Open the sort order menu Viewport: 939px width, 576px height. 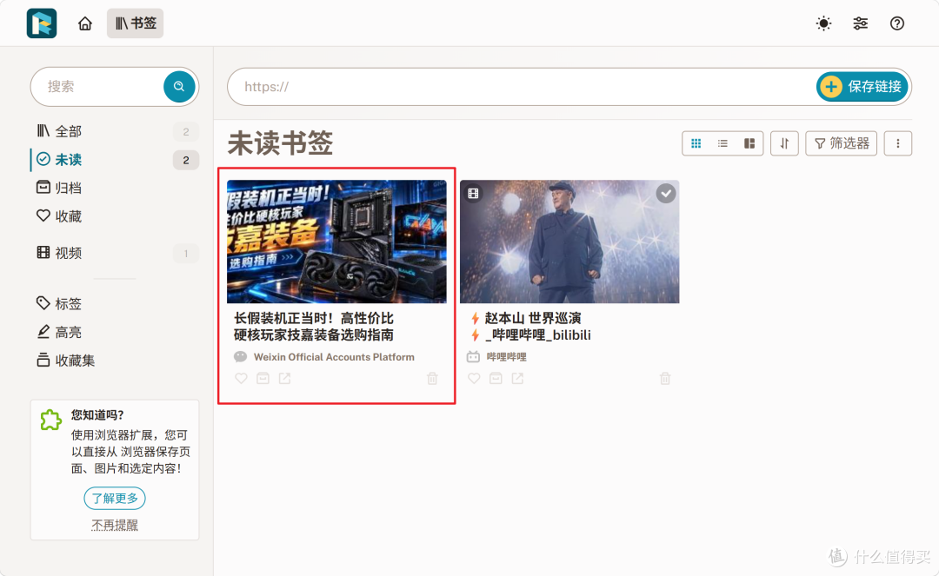point(784,143)
